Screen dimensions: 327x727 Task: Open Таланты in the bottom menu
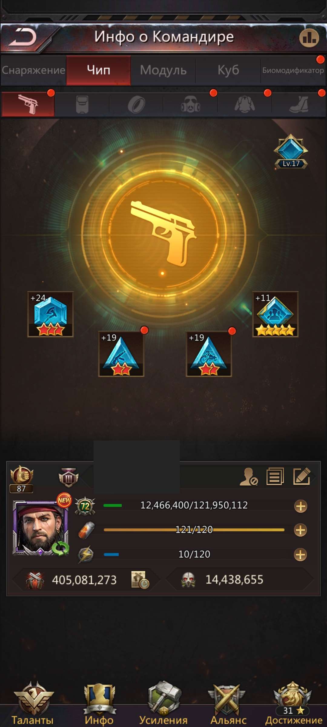[x=33, y=703]
